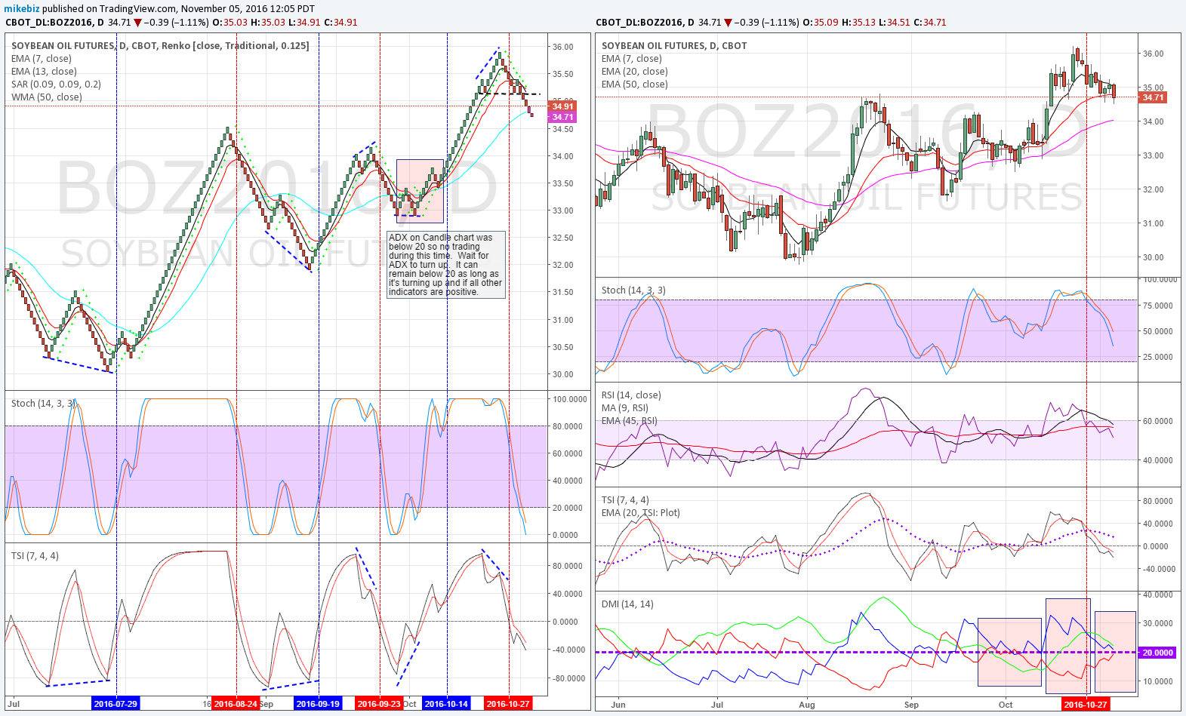
Task: Click the pink highlighted rectangle on Renko chart
Action: 420,191
